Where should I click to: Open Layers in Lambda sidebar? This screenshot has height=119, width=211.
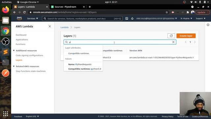click(19, 60)
